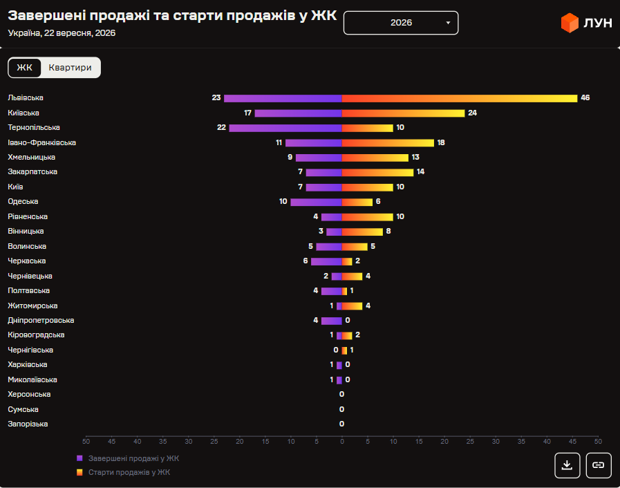This screenshot has width=620, height=488.
Task: Click Одеська completed bar with 10
Action: click(x=317, y=202)
